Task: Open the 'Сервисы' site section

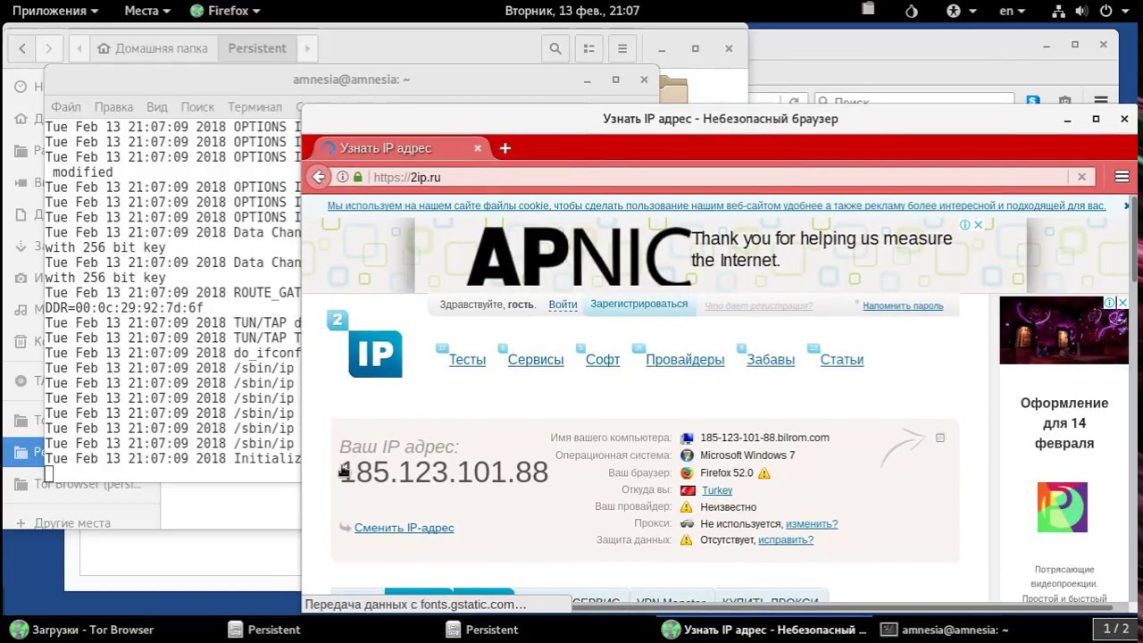Action: point(536,360)
